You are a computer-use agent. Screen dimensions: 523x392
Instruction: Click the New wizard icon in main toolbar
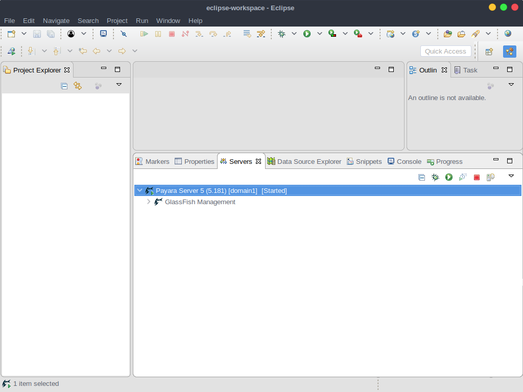pos(12,34)
